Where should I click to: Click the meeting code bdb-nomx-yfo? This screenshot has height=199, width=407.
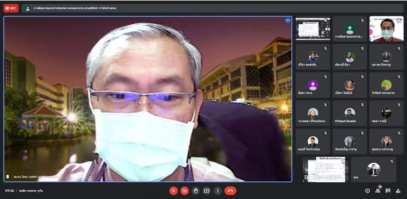[31, 191]
